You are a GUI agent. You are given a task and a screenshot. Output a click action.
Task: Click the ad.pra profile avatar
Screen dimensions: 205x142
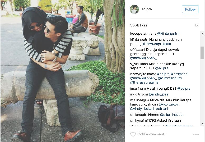134,9
